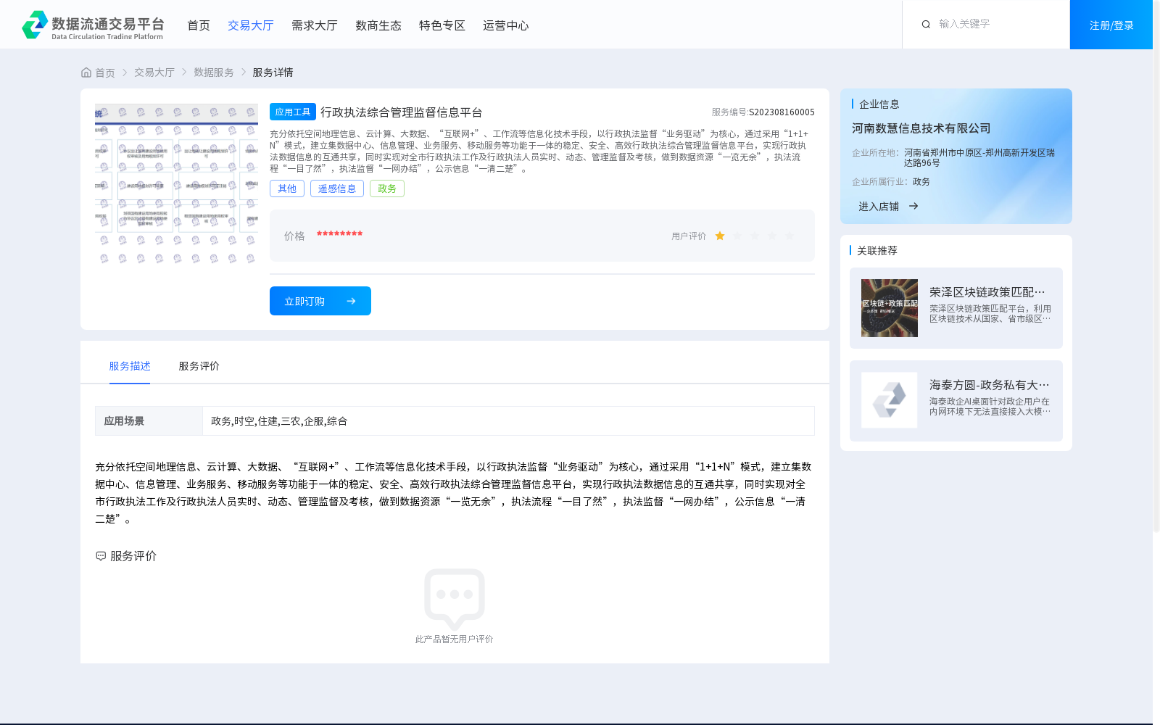
Task: Click the platform logo in the header
Action: pyautogui.click(x=93, y=25)
